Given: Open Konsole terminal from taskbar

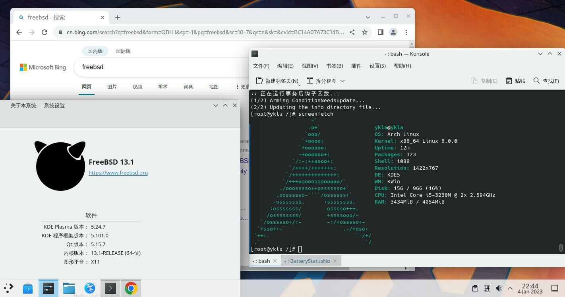Looking at the screenshot, I should (x=110, y=288).
